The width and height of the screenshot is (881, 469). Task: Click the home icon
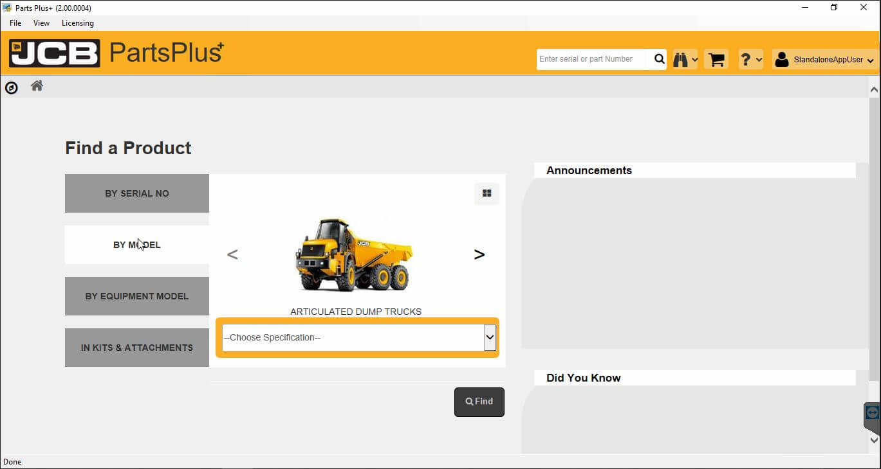tap(37, 86)
